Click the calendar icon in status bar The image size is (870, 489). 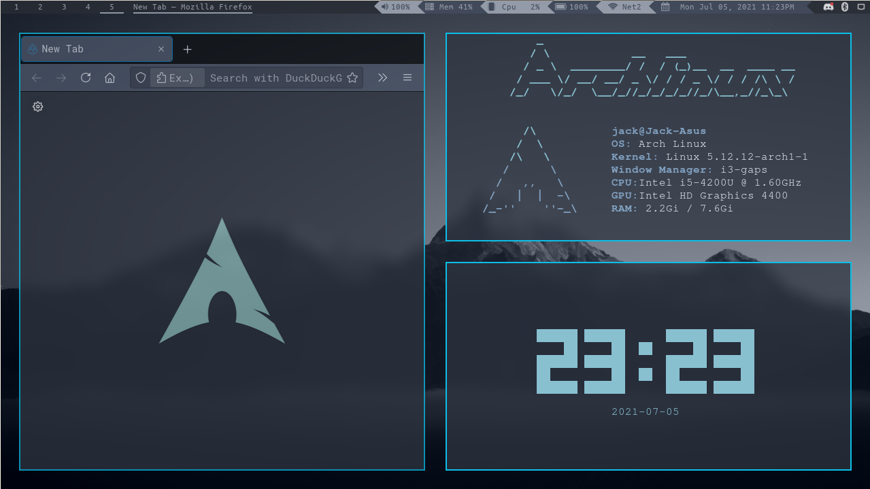[x=665, y=7]
